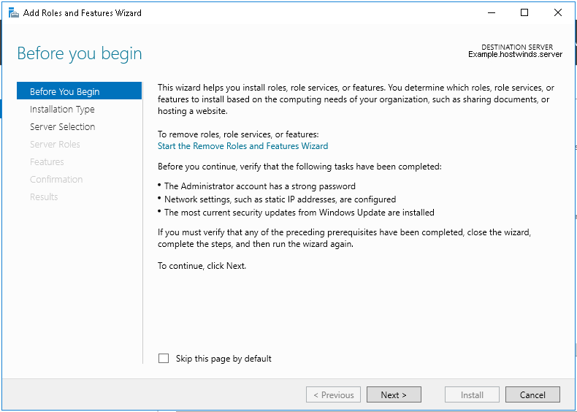Cancel the wizard
The width and height of the screenshot is (577, 412).
(x=532, y=395)
